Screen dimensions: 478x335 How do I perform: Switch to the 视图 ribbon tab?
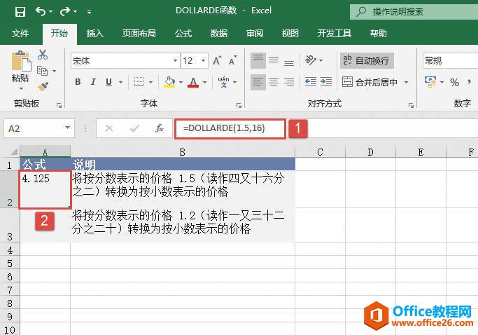[x=290, y=33]
